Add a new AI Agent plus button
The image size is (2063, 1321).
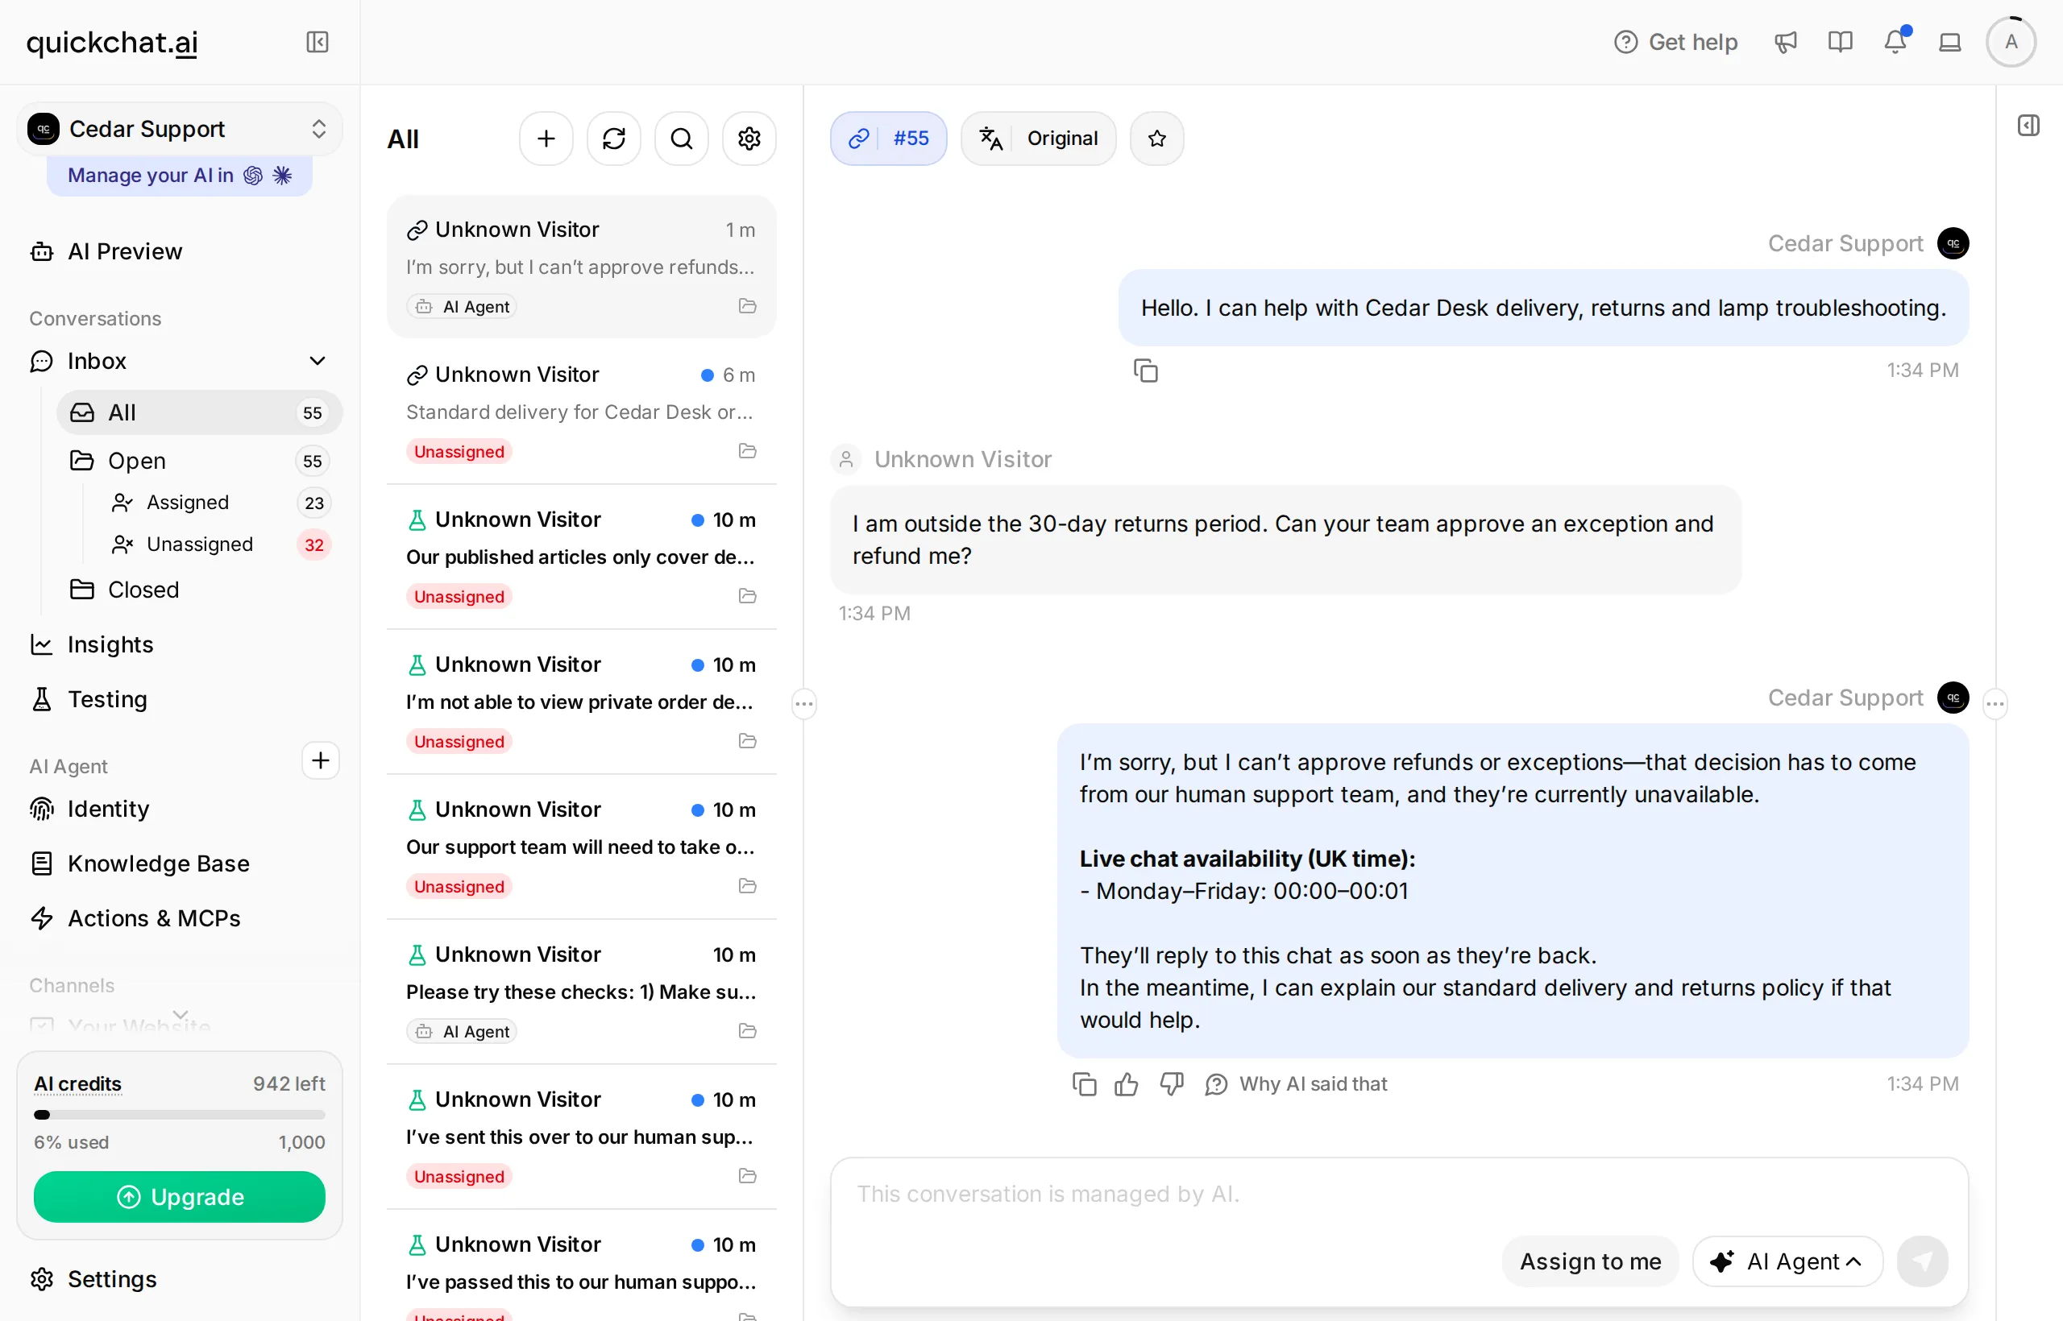click(x=320, y=761)
